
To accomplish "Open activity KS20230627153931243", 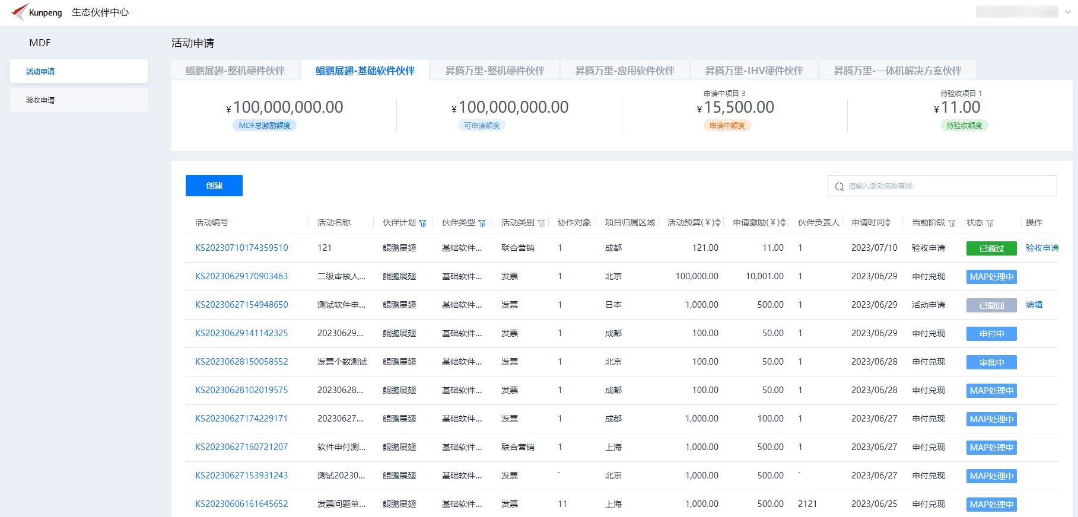I will tap(241, 475).
